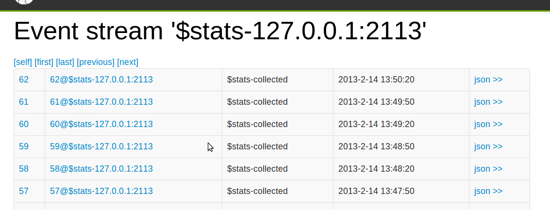Click the Event Store logo in header
Viewport: 550px width, 210px height.
pos(24,2)
